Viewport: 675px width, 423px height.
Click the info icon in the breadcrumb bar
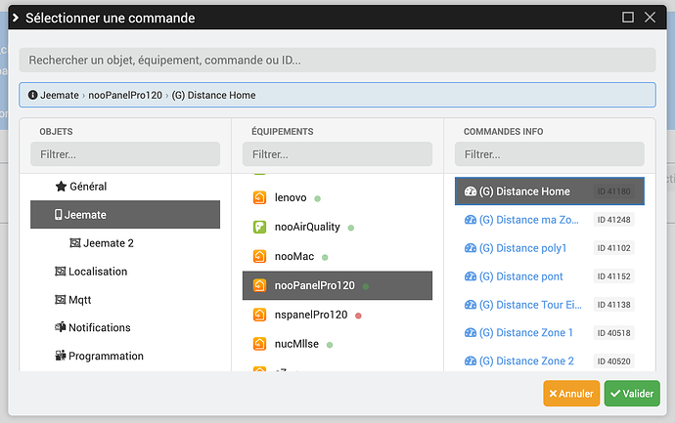(x=32, y=95)
